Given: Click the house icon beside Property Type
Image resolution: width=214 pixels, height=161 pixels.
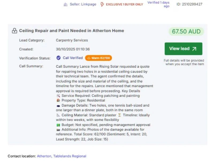Looking at the screenshot, I should 58,100.
